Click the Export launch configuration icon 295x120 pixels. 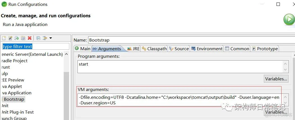click(17, 38)
